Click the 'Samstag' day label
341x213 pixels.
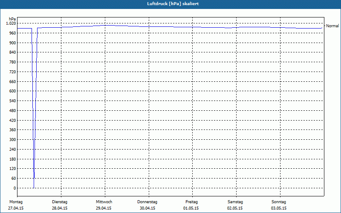pyautogui.click(x=235, y=202)
